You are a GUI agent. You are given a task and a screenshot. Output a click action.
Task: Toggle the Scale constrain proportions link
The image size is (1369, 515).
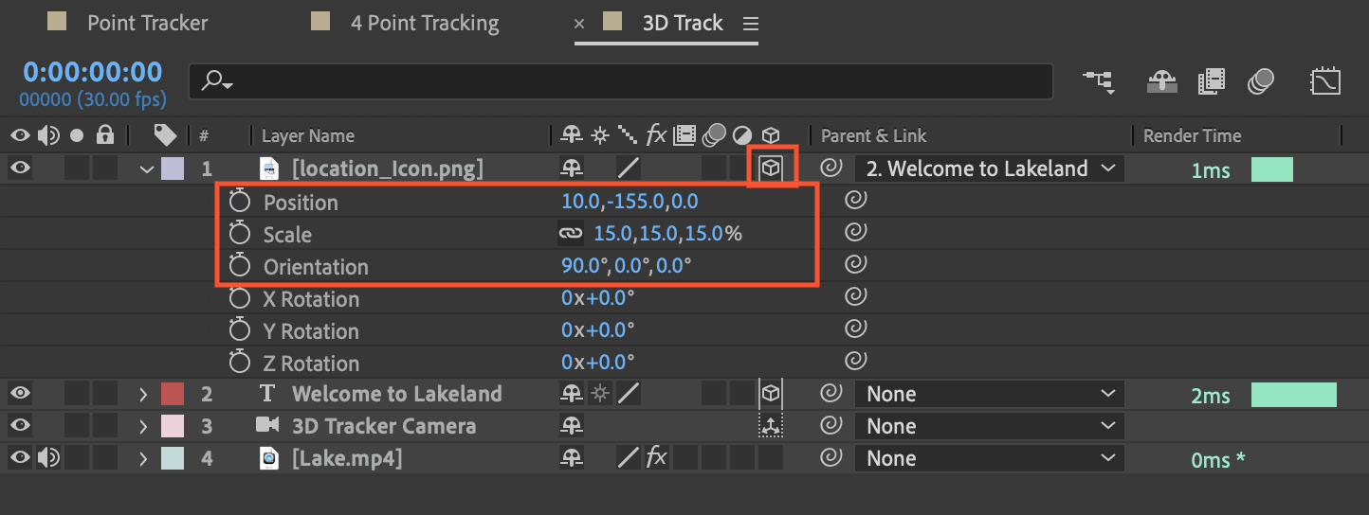pos(570,234)
